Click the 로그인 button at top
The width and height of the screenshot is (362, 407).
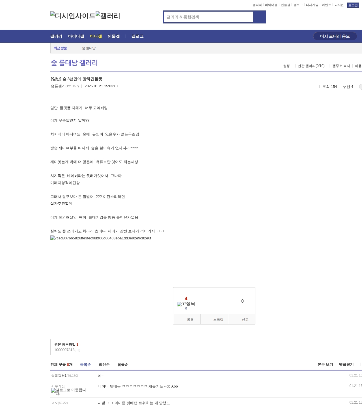(353, 5)
